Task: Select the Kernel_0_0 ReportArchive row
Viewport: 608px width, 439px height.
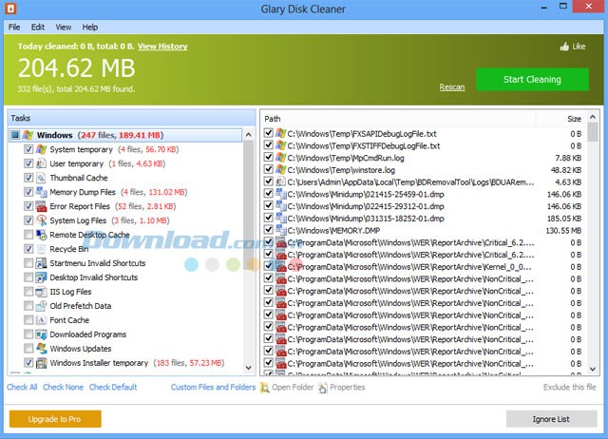Action: coord(424,267)
